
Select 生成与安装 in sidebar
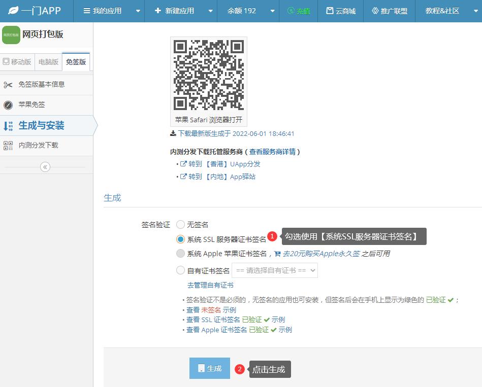pos(46,125)
